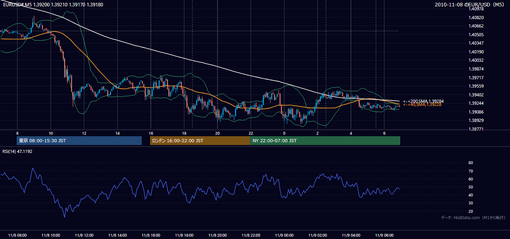Click hour label 16 under the price chart
This screenshot has height=239, width=510.
point(150,133)
